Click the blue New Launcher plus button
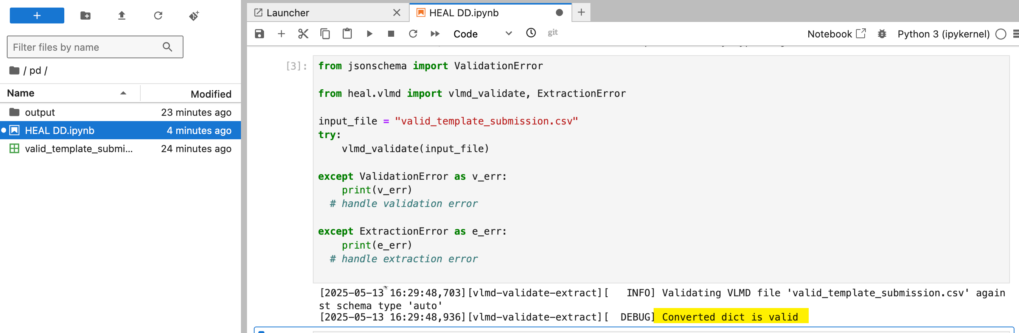This screenshot has height=333, width=1019. (x=37, y=16)
